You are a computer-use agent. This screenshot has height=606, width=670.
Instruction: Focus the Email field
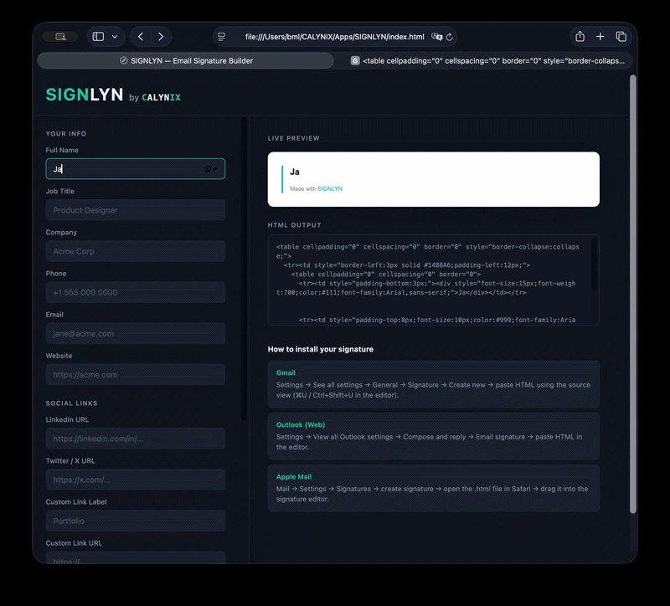coord(135,333)
